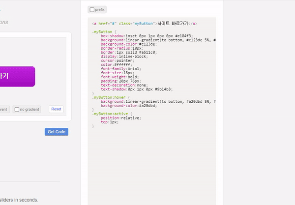The height and width of the screenshot is (205, 295).
Task: Click the Get Code button
Action: 57,132
